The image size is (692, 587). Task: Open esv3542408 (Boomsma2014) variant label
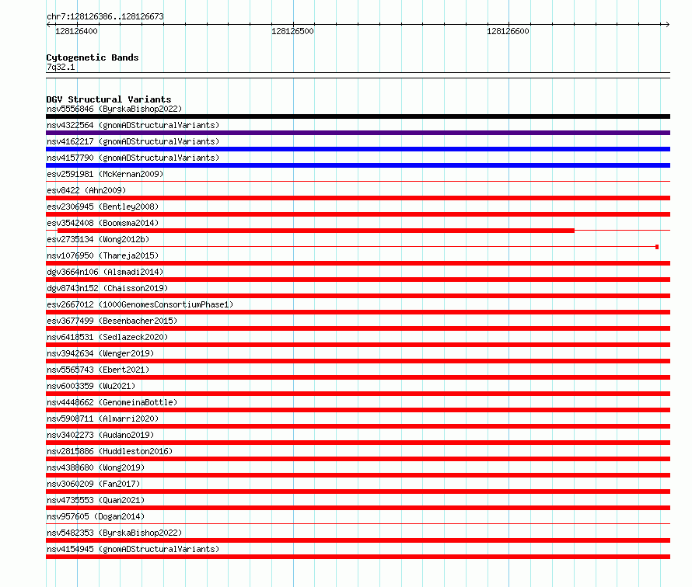point(103,223)
